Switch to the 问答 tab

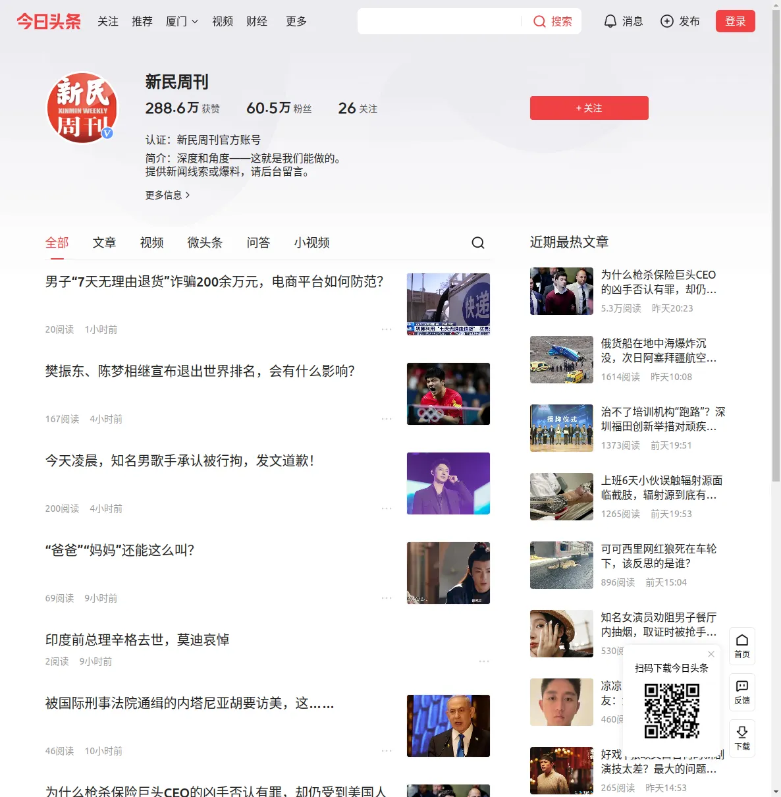coord(259,243)
